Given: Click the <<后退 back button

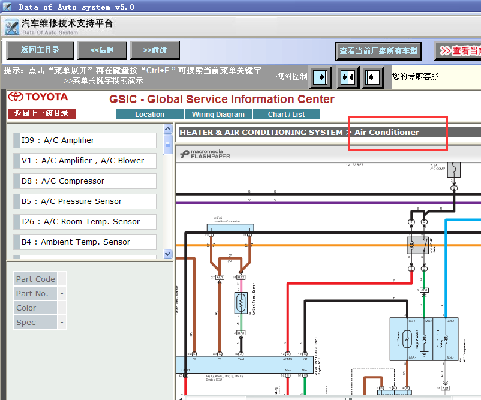Looking at the screenshot, I should click(x=102, y=50).
